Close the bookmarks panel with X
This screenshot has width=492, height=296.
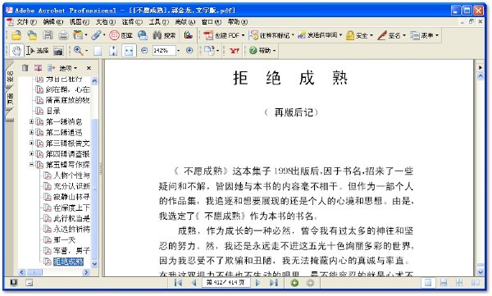89,68
